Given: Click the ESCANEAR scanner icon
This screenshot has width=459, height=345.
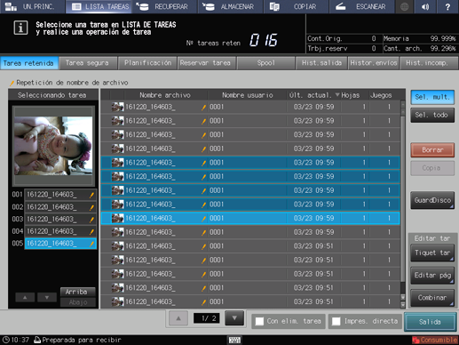Looking at the screenshot, I should pyautogui.click(x=340, y=6).
